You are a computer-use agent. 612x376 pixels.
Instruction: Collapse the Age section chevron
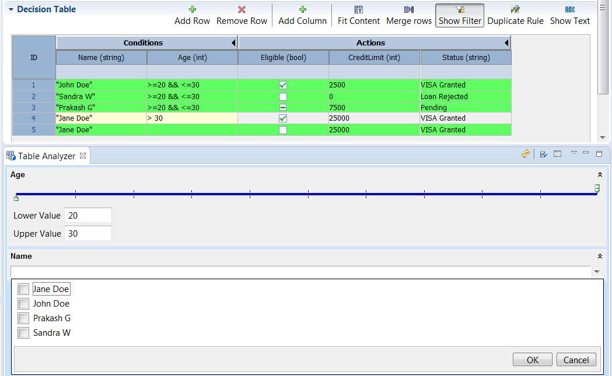point(599,174)
